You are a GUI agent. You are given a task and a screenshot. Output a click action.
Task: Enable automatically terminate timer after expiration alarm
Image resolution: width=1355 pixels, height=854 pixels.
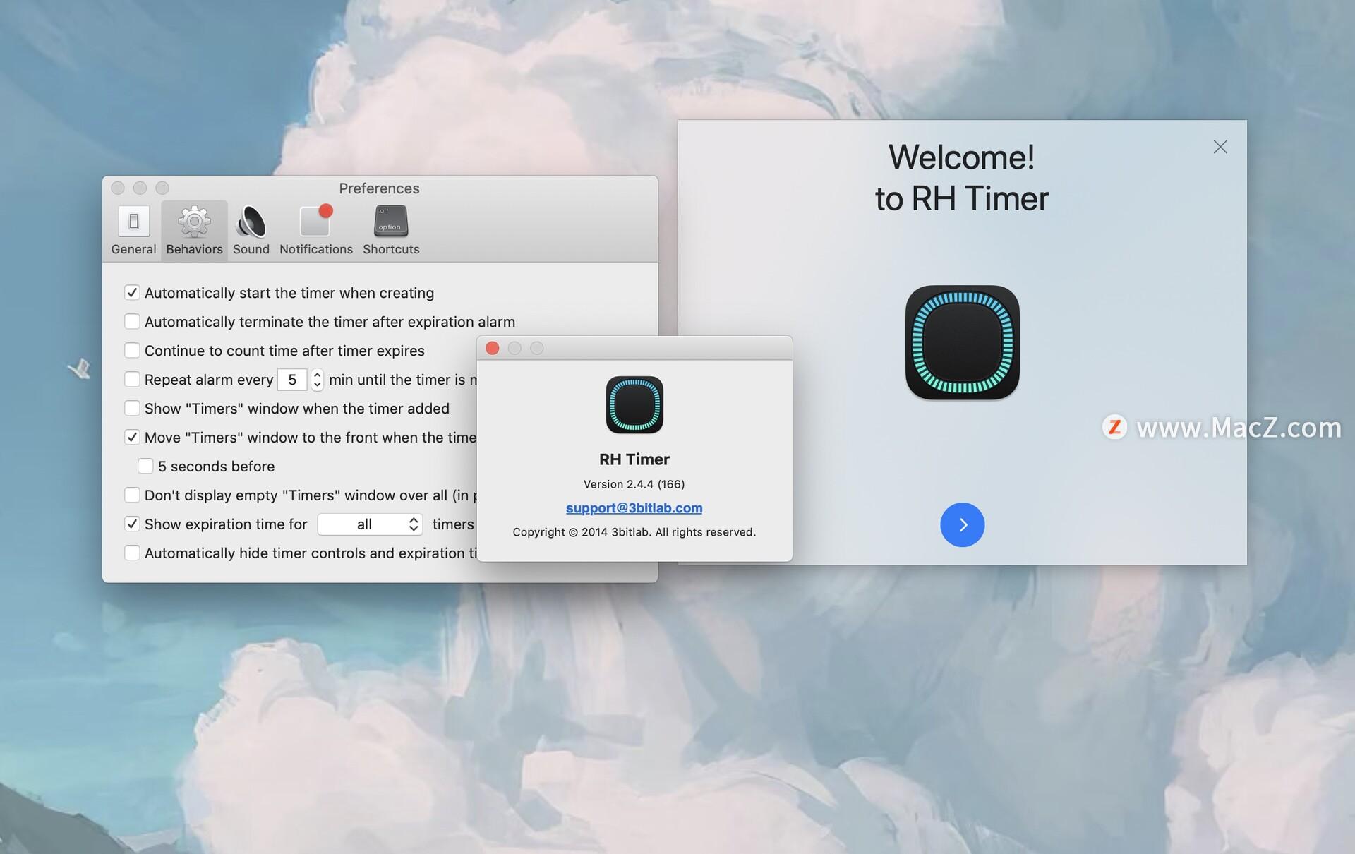click(132, 321)
